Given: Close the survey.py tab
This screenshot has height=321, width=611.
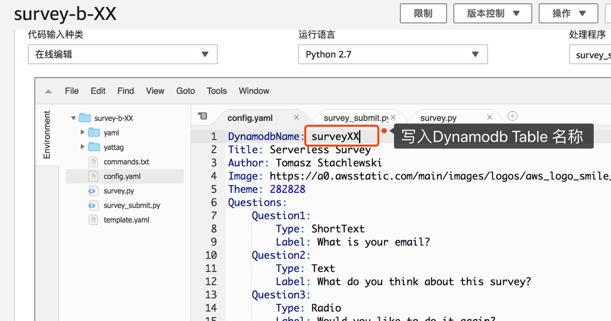Looking at the screenshot, I should click(489, 117).
